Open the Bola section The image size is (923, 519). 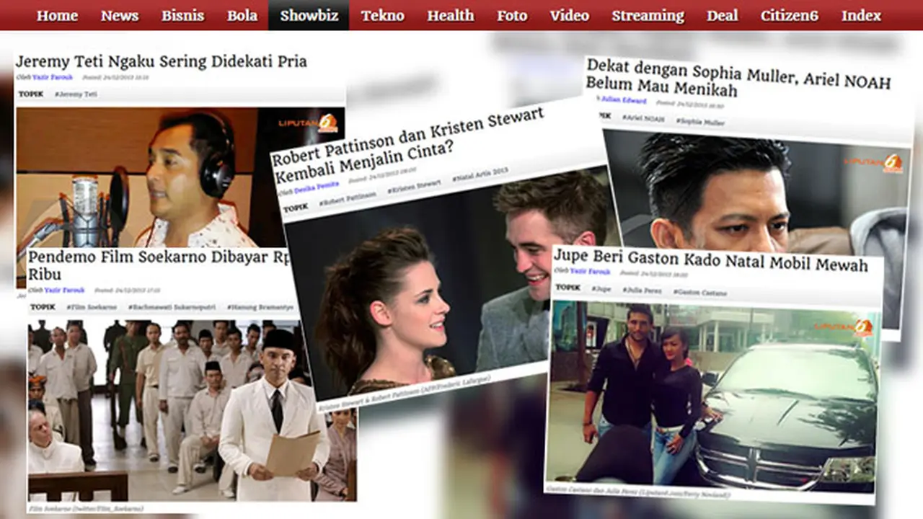pyautogui.click(x=242, y=15)
